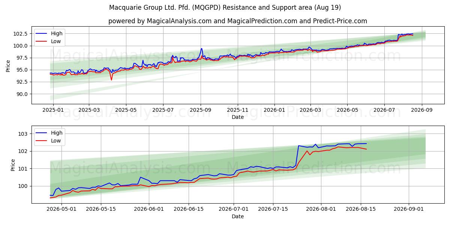Image resolution: width=450 pixels, height=225 pixels.
Task: Click the 2026-01 date tick label
Action: pyautogui.click(x=274, y=110)
